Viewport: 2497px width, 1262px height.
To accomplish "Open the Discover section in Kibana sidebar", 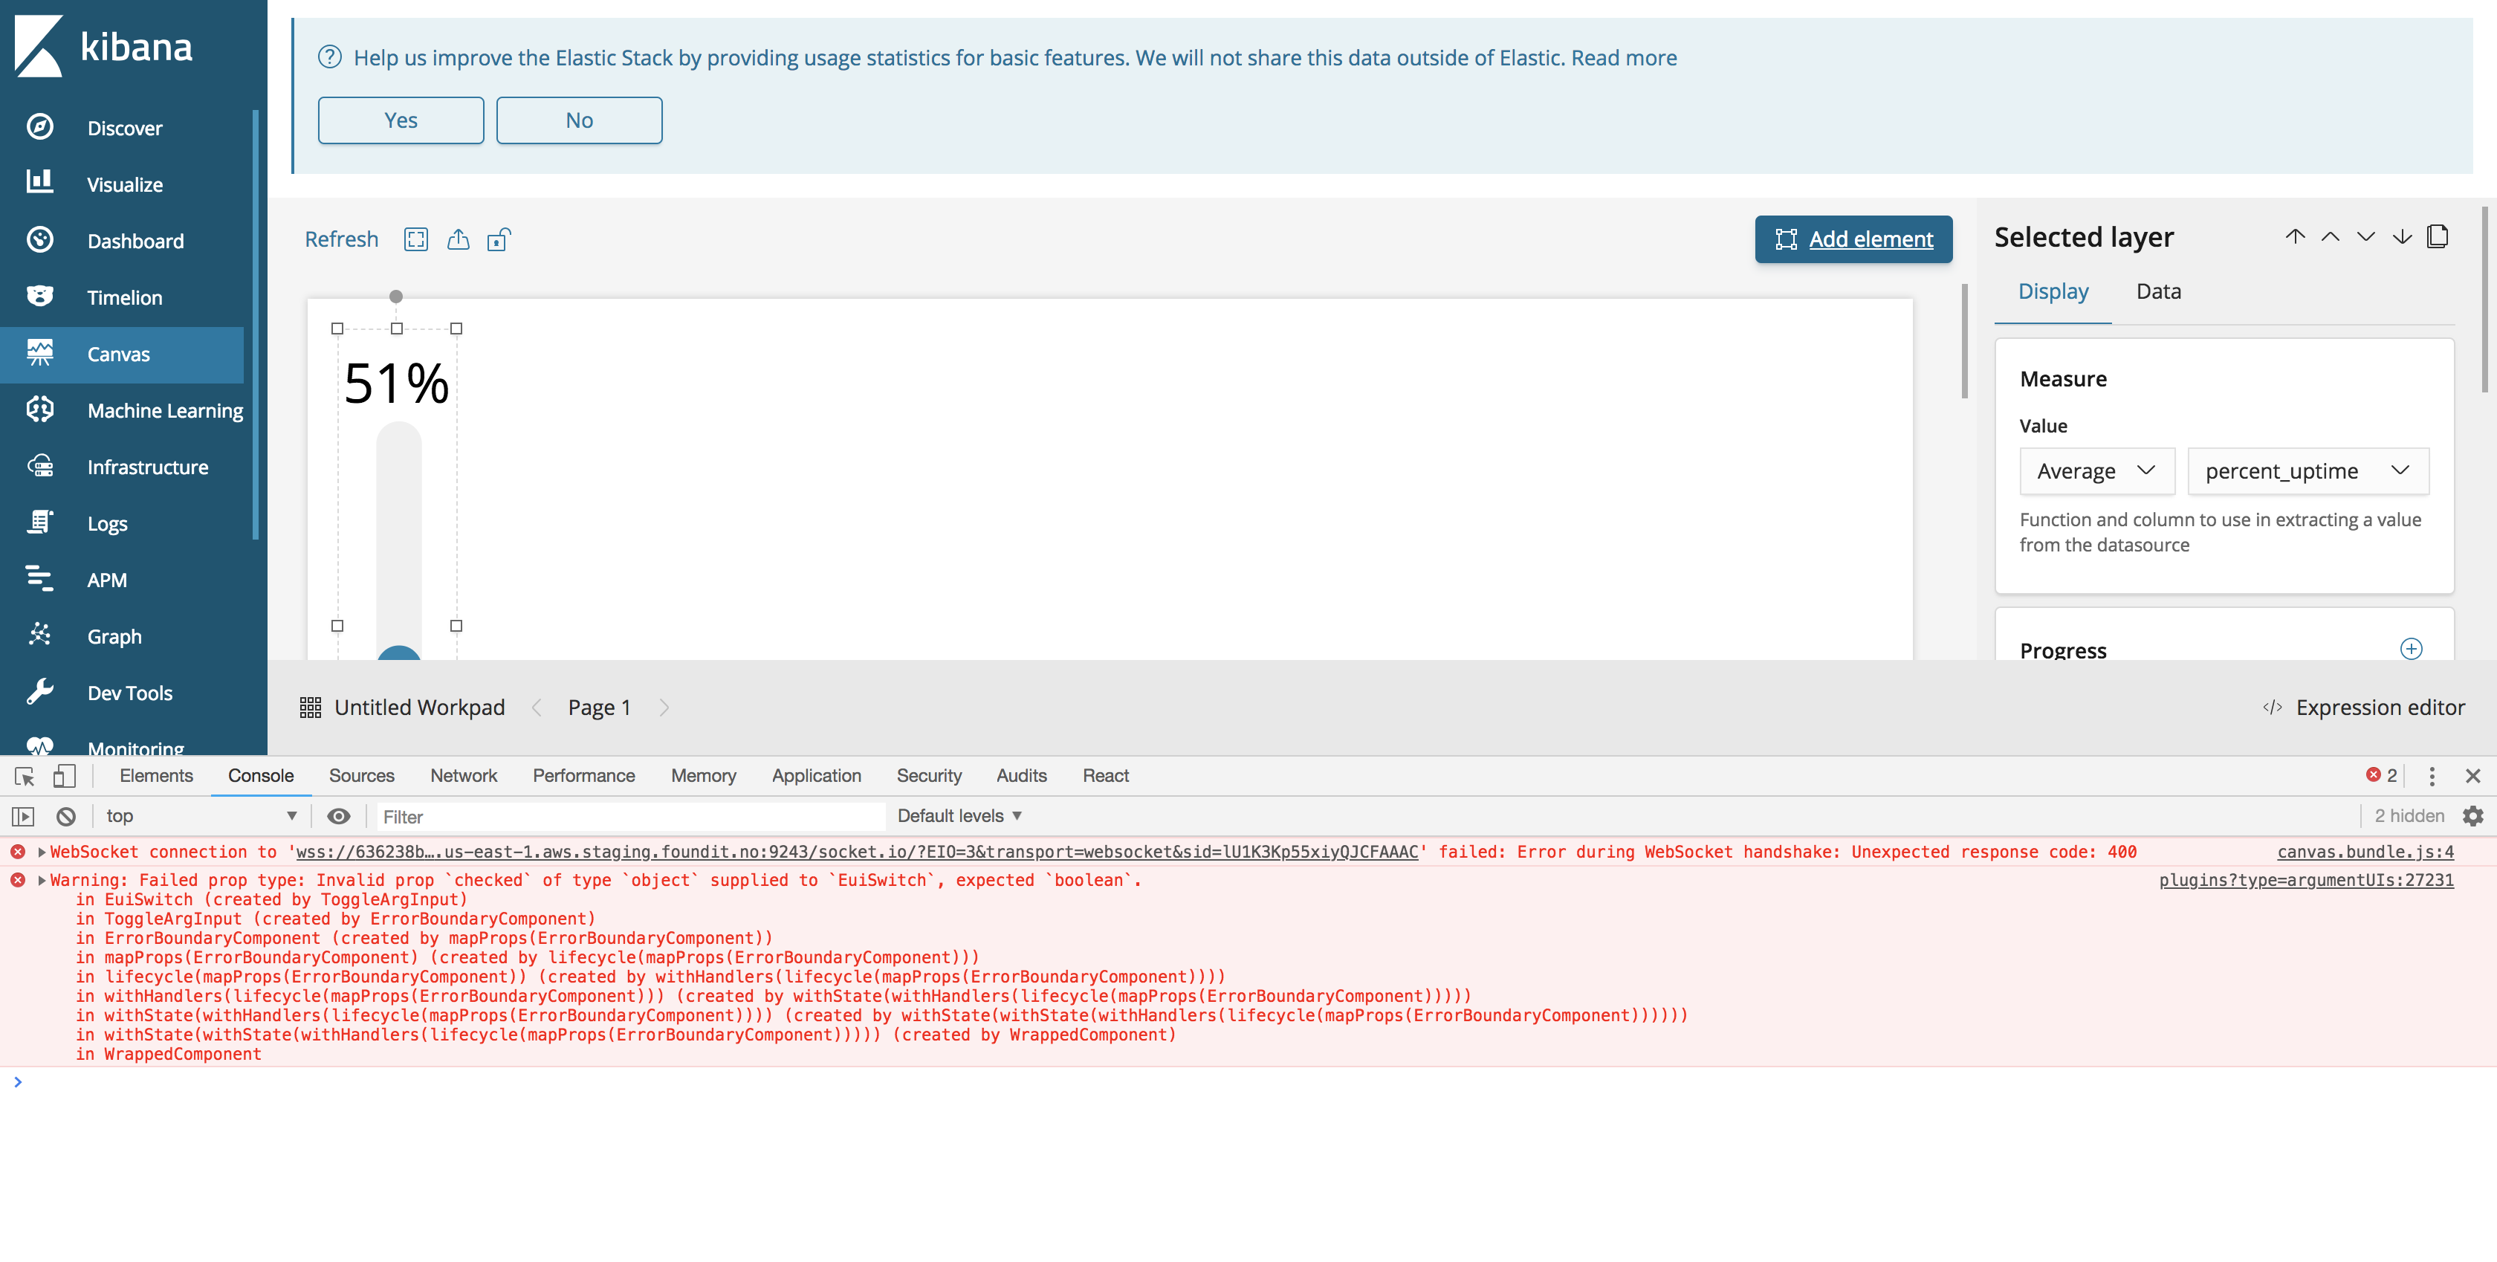I will tap(124, 127).
